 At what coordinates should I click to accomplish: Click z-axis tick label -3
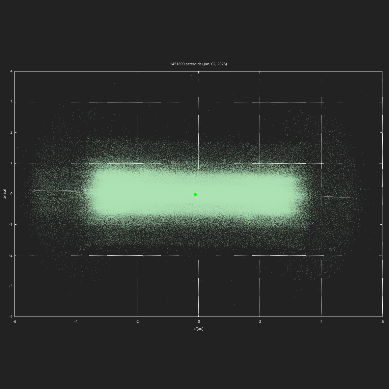11,286
